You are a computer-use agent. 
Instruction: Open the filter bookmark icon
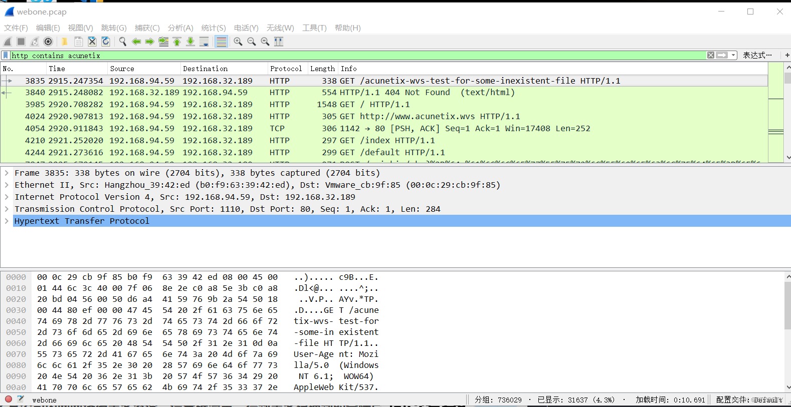coord(6,56)
